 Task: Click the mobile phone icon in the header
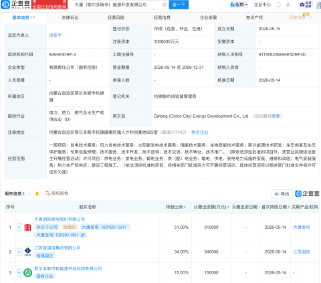point(279,5)
